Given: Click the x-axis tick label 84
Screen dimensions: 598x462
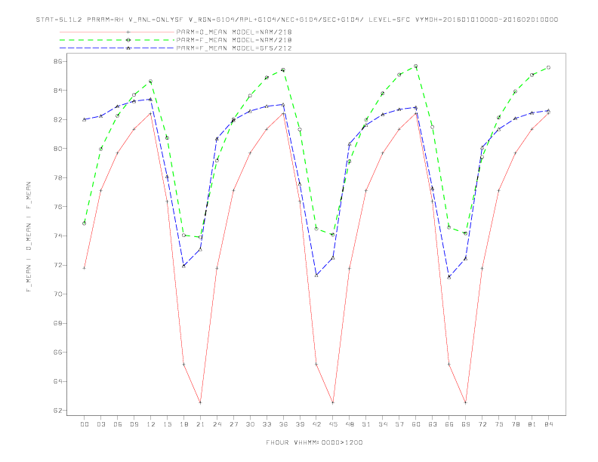Looking at the screenshot, I should pos(549,424).
